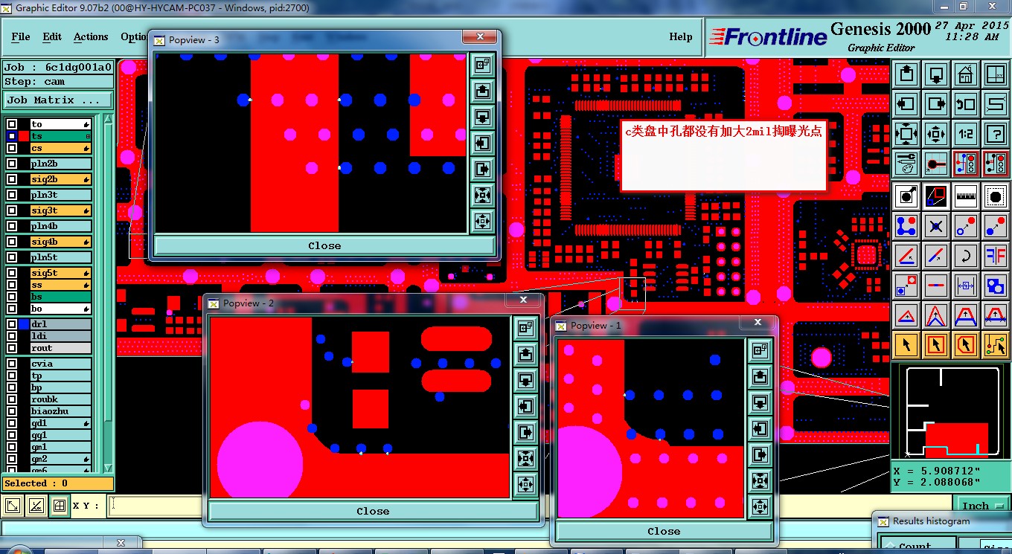Screen dimensions: 1012x554
Task: Click the mirrored F flip icon
Action: pos(995,256)
